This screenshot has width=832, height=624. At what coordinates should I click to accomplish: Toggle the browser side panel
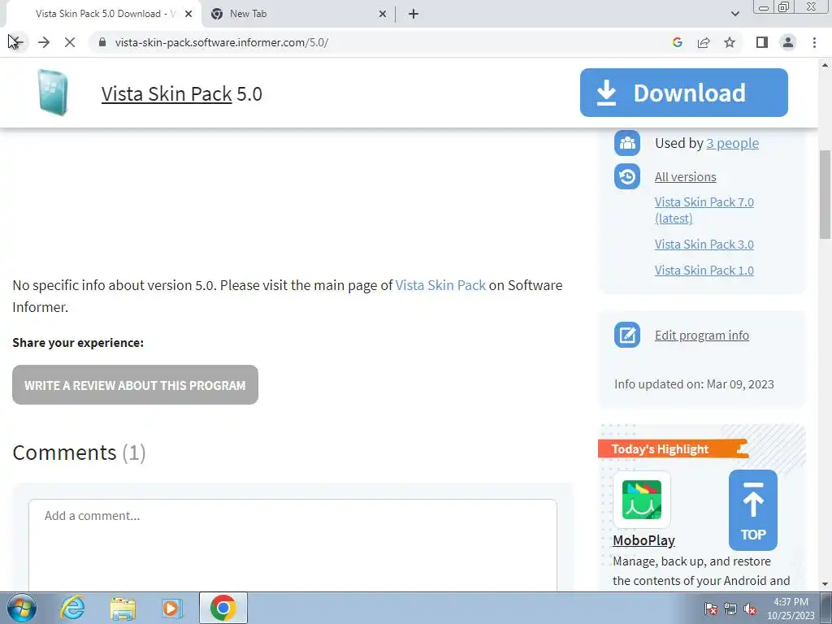(x=762, y=42)
